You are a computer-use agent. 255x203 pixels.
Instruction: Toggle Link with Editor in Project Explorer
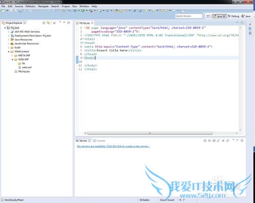[x=48, y=23]
